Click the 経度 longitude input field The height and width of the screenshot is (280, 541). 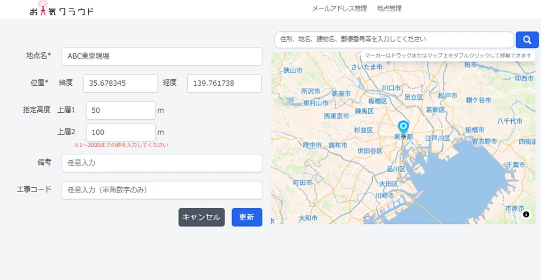(224, 83)
